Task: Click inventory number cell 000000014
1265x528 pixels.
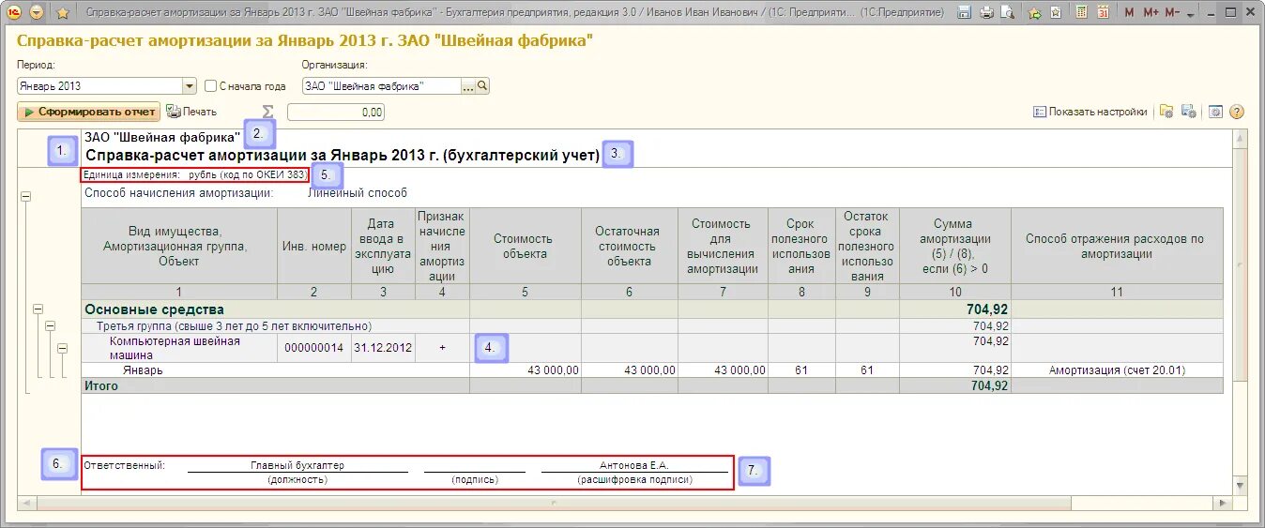Action: (x=314, y=348)
